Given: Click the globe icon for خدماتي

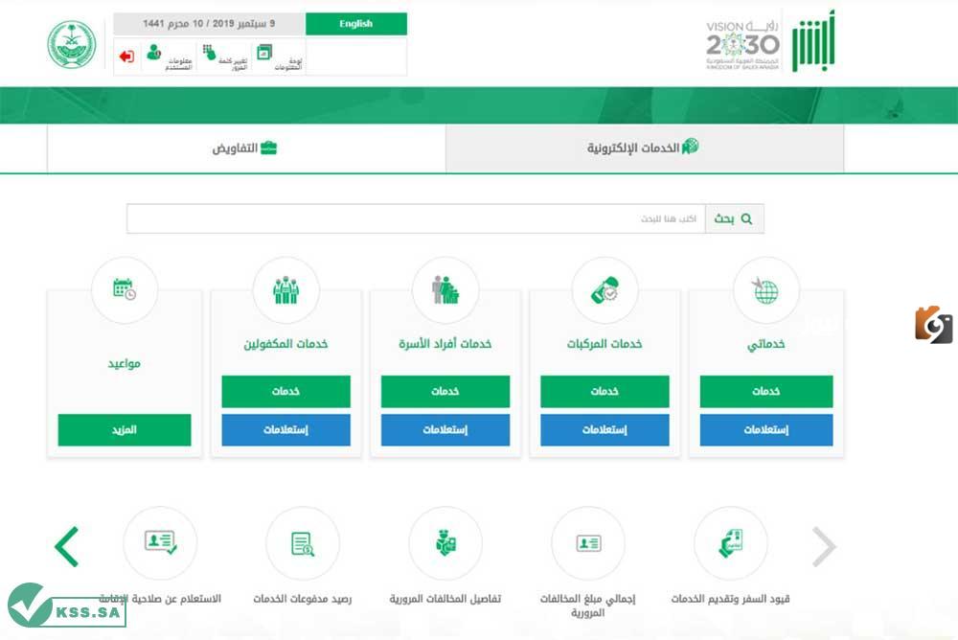Looking at the screenshot, I should [x=764, y=290].
